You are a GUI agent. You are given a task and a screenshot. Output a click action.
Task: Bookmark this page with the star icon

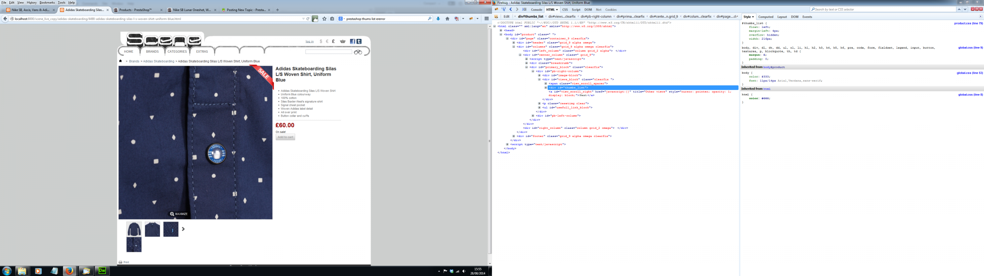pyautogui.click(x=324, y=18)
